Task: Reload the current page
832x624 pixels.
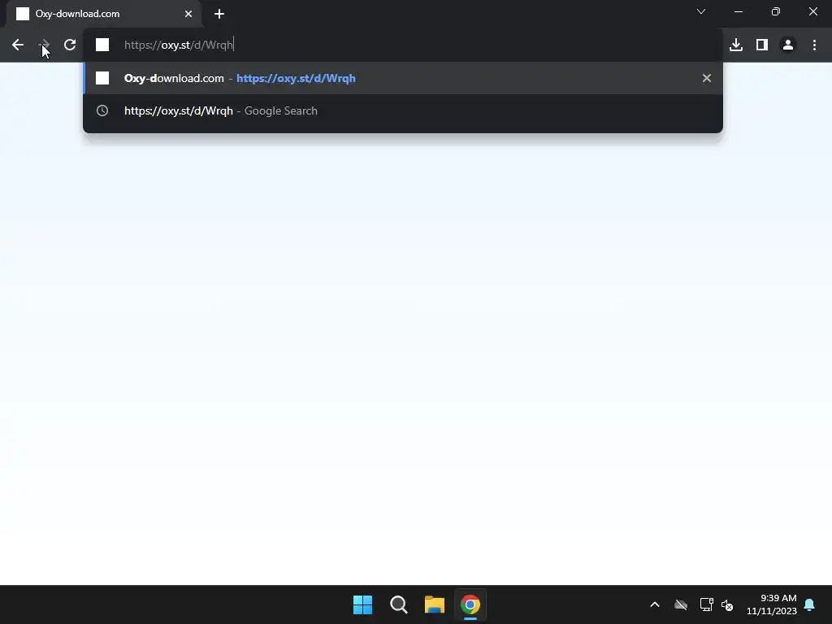Action: [70, 45]
